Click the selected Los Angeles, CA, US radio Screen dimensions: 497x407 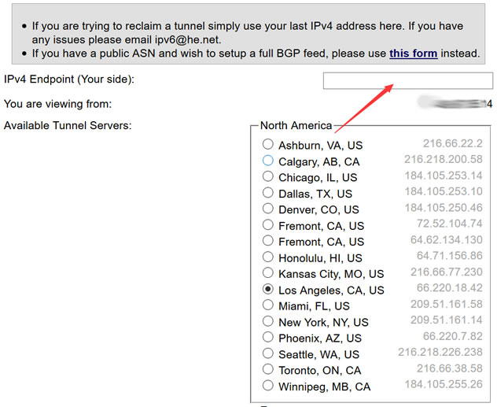268,289
